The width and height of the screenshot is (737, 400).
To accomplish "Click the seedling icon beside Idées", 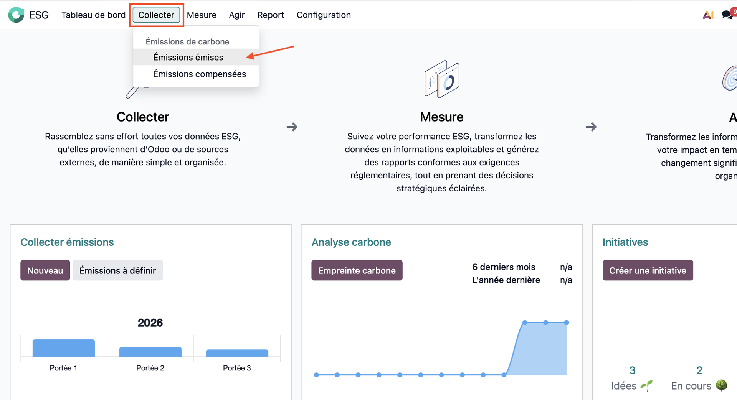I will tap(646, 385).
